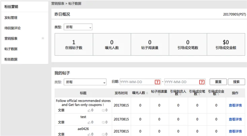Open end date calendar picker icon

click(x=202, y=82)
